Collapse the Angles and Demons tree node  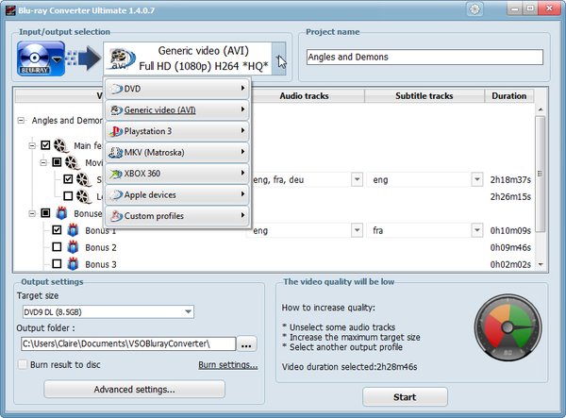[22, 121]
